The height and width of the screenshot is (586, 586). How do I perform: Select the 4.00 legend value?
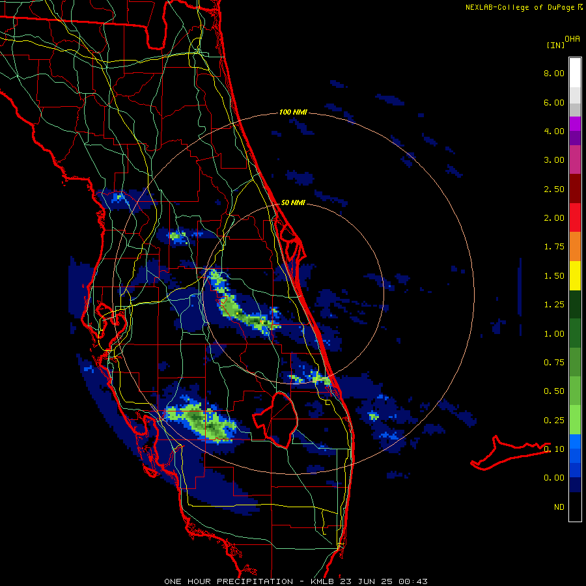click(554, 131)
